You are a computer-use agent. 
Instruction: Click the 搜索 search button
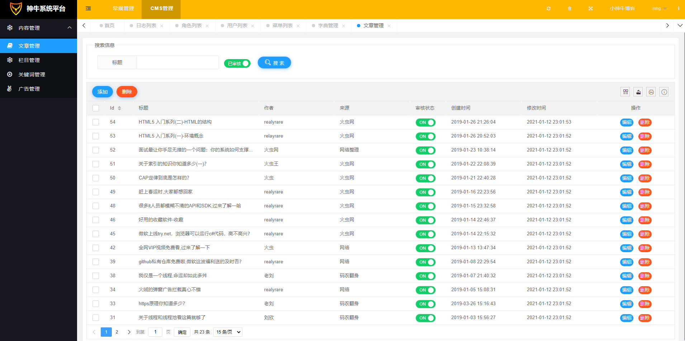pyautogui.click(x=274, y=63)
